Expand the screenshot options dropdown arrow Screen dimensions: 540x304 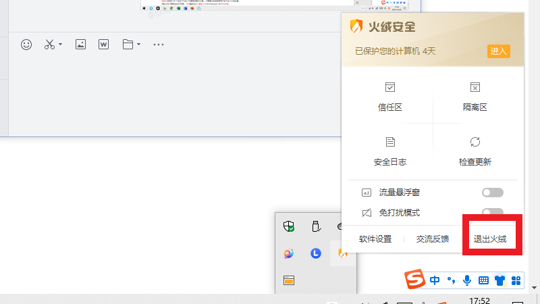(60, 45)
